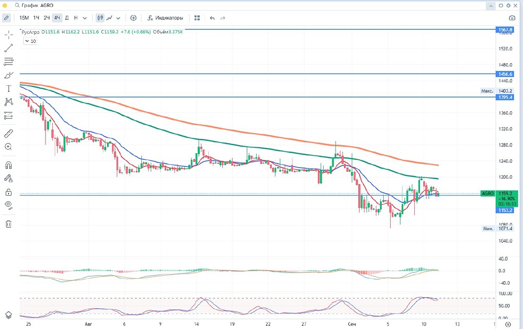523x329 pixels.
Task: Click the Сен date on time axis
Action: coord(351,324)
